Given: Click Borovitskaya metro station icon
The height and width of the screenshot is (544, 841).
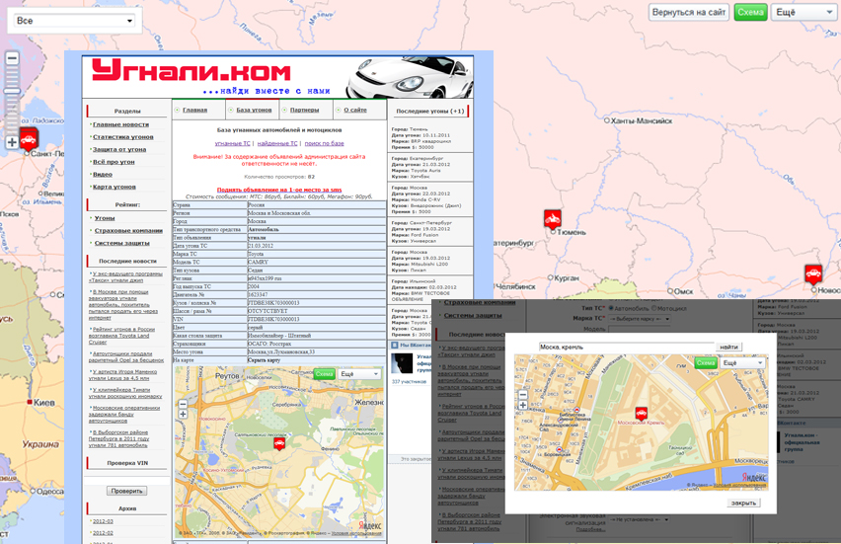Looking at the screenshot, I should tap(559, 449).
